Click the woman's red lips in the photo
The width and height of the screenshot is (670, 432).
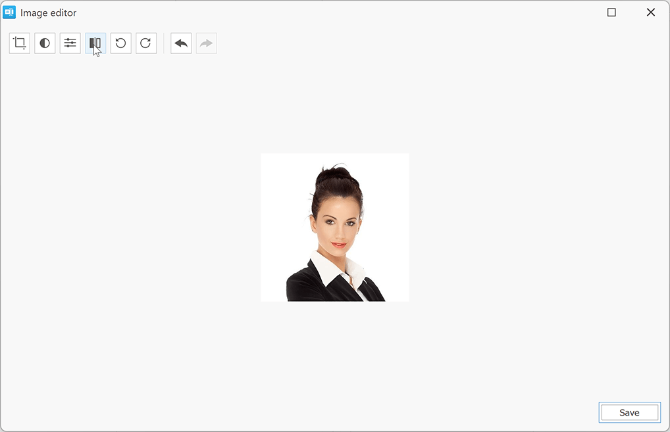338,245
